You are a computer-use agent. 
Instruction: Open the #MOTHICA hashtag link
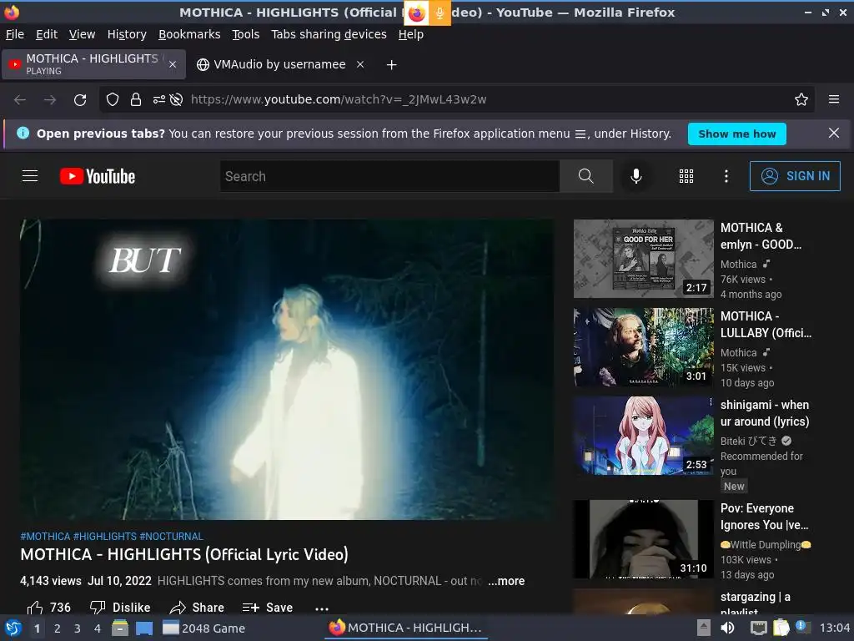[x=45, y=537]
